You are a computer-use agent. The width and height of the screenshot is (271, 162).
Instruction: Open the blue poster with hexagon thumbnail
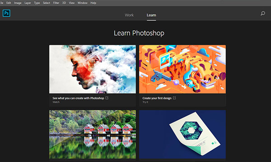(182, 134)
